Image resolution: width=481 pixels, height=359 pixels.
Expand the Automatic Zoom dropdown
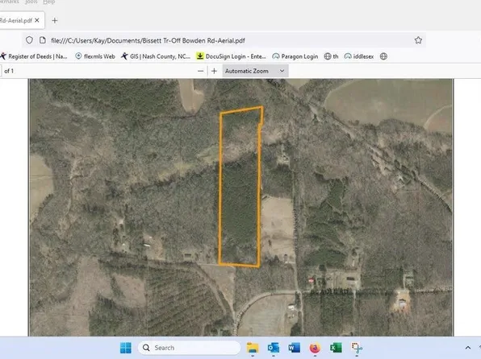[x=255, y=71]
